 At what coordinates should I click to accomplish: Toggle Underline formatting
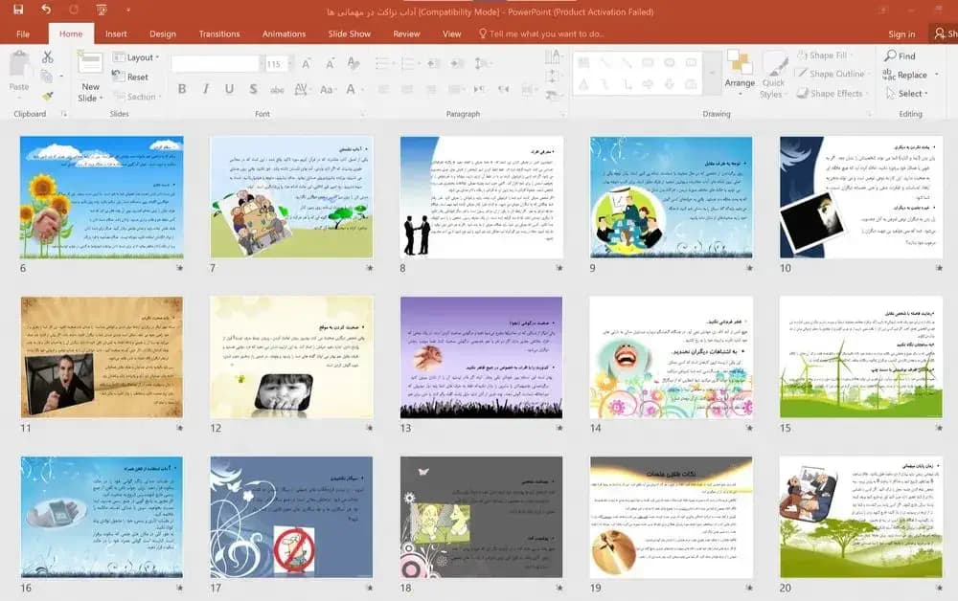(229, 89)
